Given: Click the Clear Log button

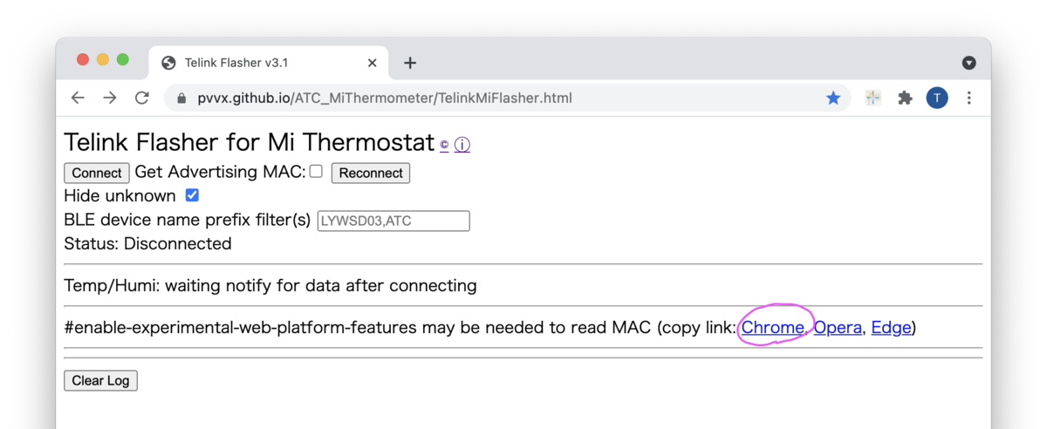Looking at the screenshot, I should (100, 380).
